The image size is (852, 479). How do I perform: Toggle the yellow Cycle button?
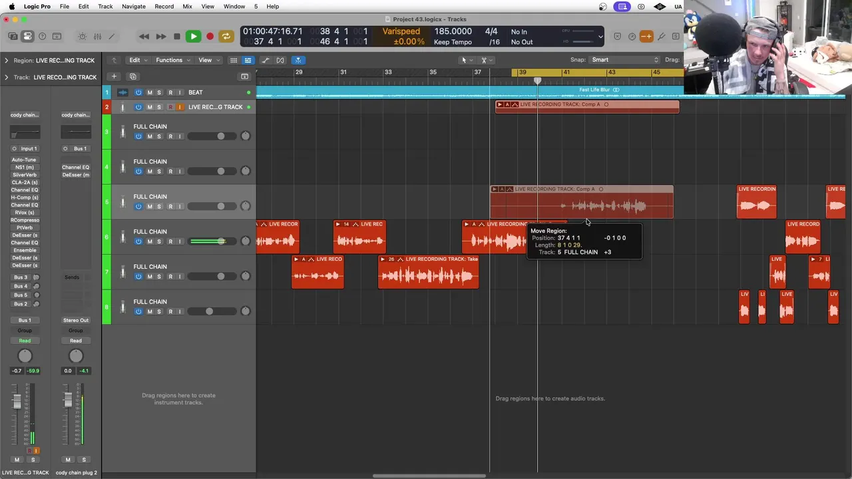point(226,37)
